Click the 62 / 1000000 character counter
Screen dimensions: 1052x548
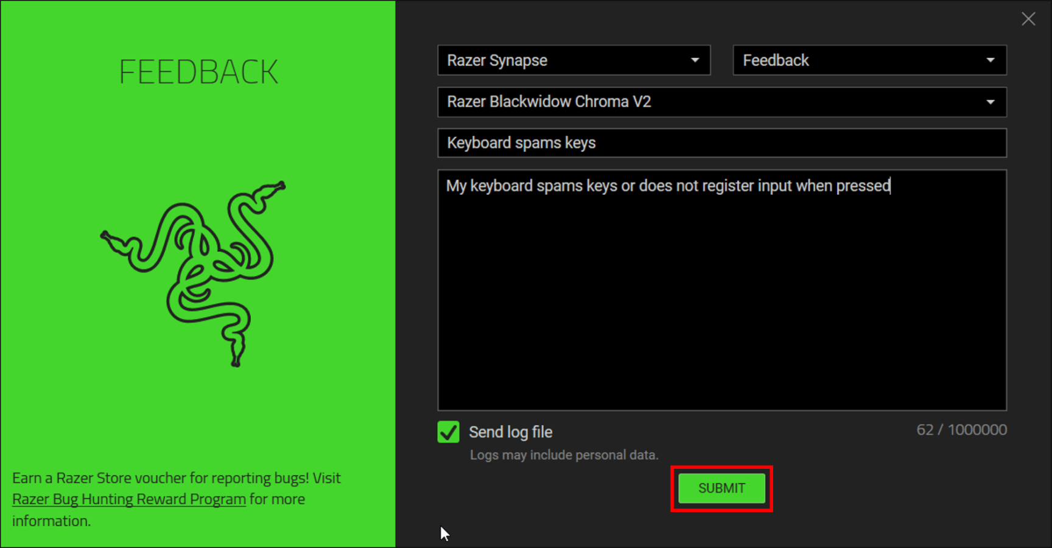(x=961, y=430)
